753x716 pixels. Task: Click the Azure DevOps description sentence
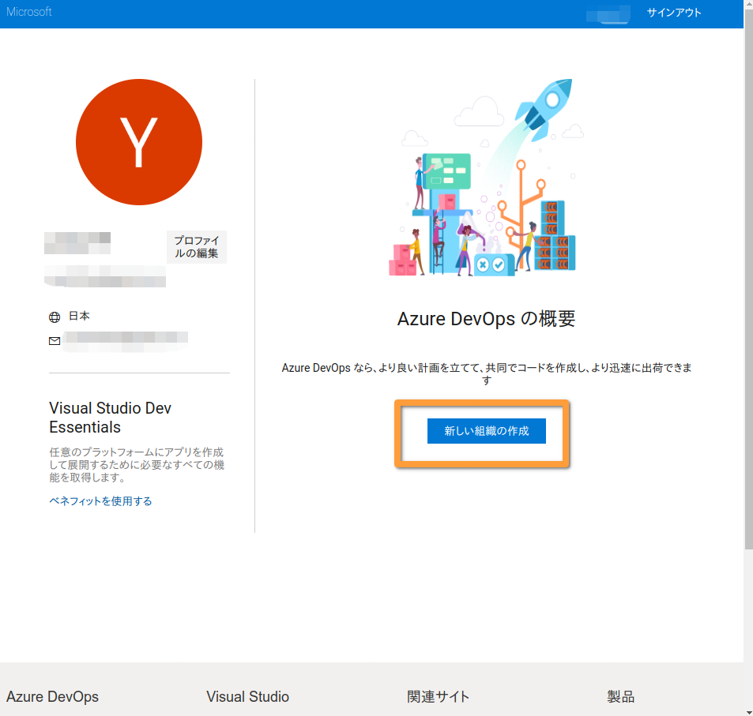[x=487, y=374]
